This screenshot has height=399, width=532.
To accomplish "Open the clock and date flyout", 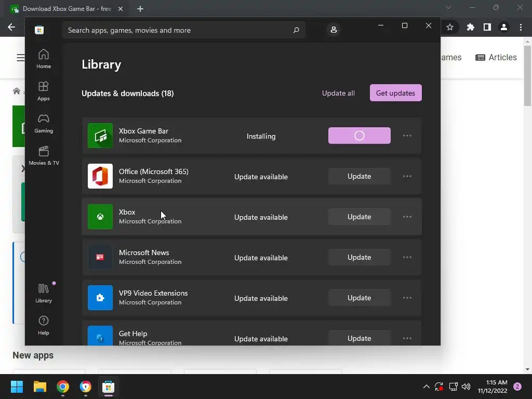I will tap(493, 387).
